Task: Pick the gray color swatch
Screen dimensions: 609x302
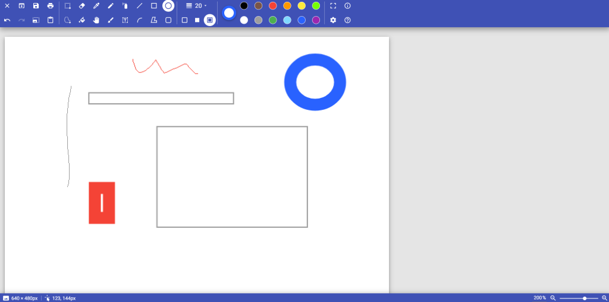Action: pyautogui.click(x=258, y=20)
